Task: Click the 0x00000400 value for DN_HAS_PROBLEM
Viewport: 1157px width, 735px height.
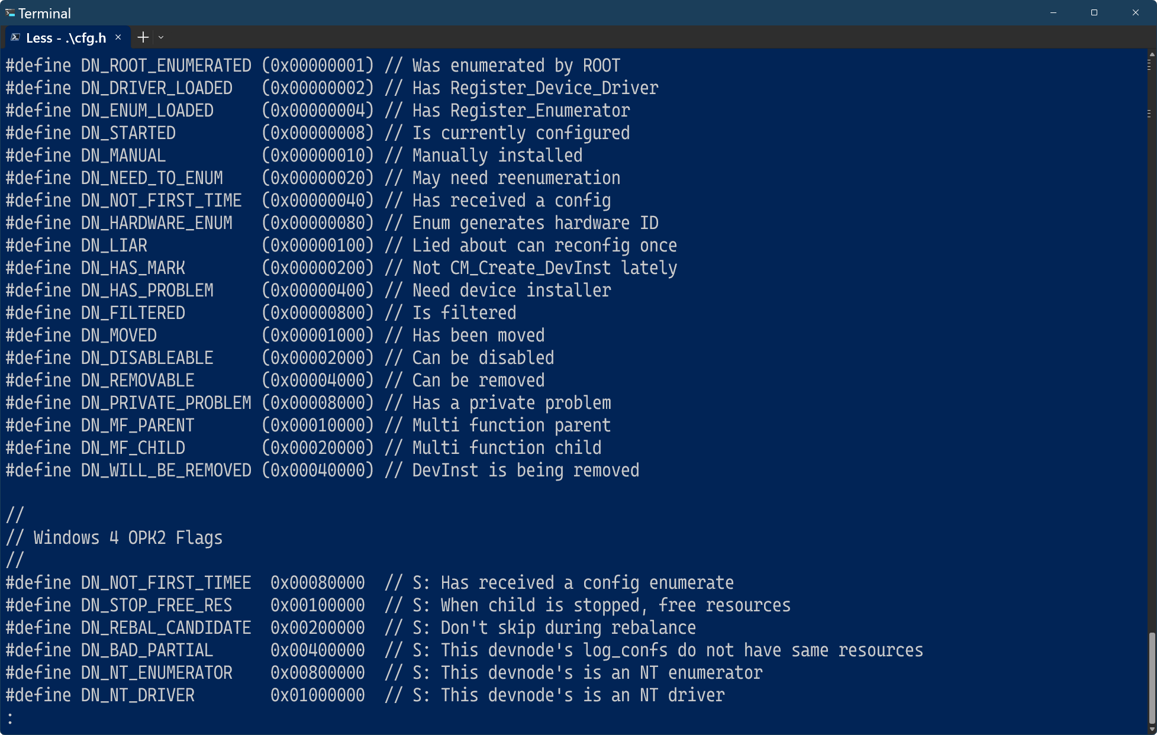Action: click(318, 291)
